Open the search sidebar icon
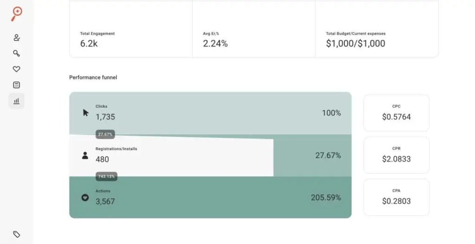This screenshot has height=244, width=475. click(17, 54)
